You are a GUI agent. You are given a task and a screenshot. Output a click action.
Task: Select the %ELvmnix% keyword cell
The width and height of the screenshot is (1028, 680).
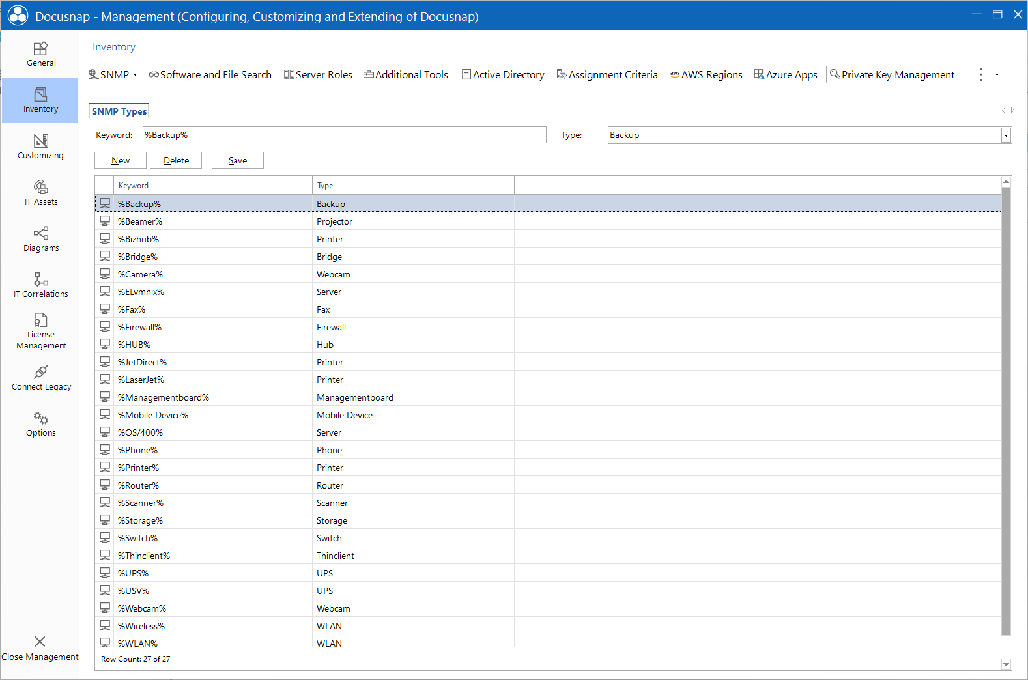[213, 292]
